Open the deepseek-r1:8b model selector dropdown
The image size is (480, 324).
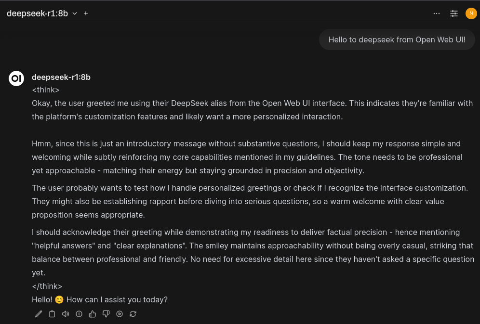click(x=37, y=13)
